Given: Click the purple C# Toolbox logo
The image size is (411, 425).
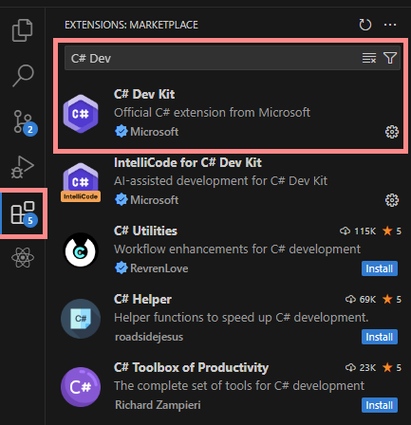Looking at the screenshot, I should click(x=81, y=387).
